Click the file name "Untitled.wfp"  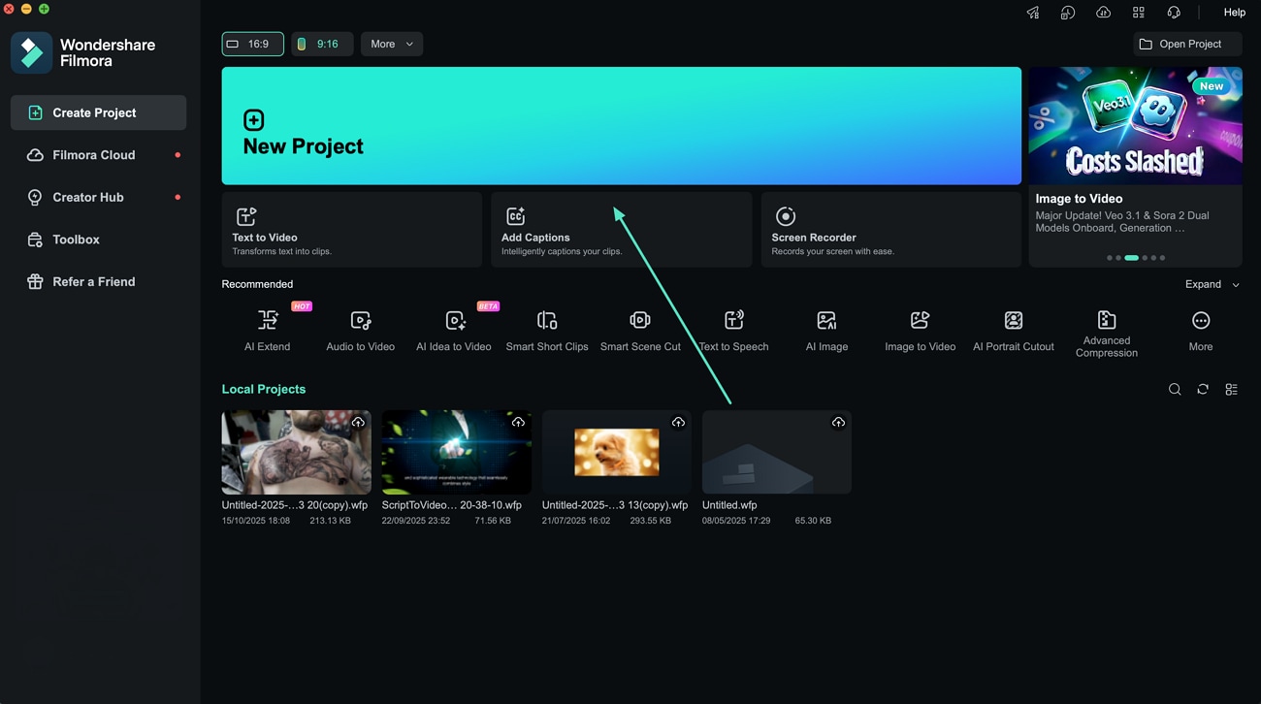729,505
